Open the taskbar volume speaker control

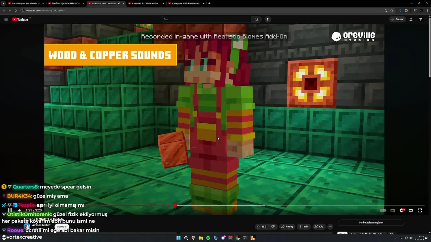point(411,238)
